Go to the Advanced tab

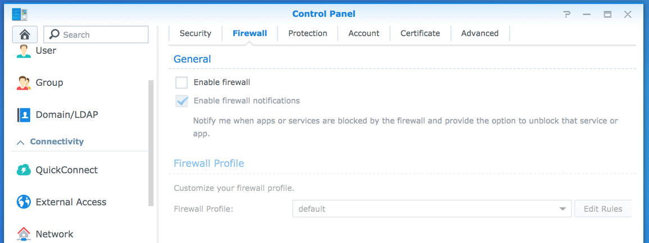tap(479, 34)
